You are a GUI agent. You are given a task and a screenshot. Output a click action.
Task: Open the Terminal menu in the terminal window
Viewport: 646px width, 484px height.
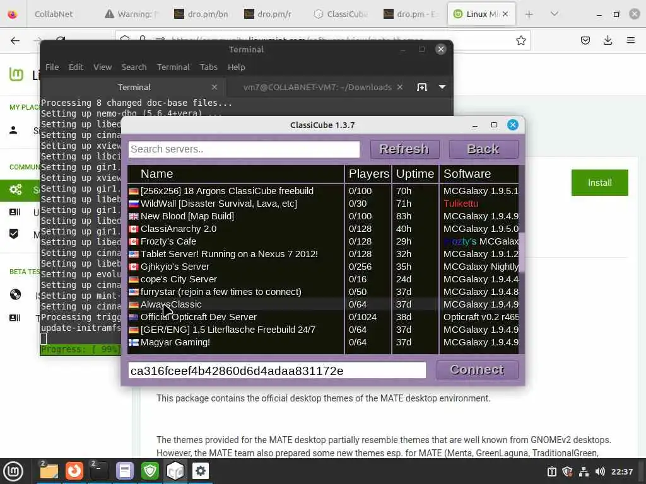point(173,67)
